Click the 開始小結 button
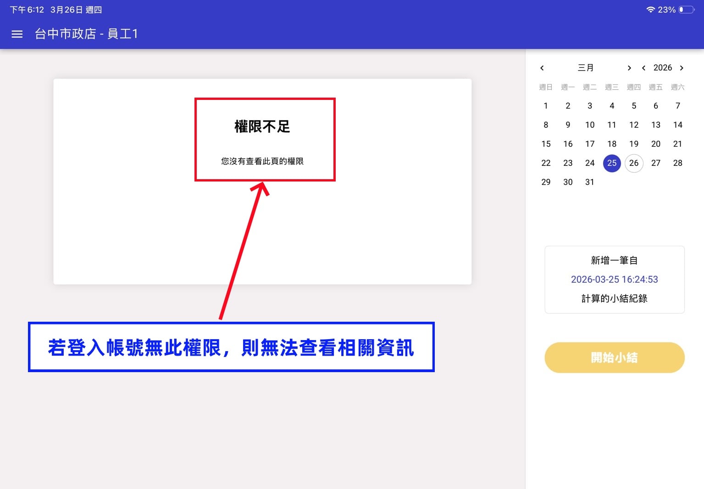The width and height of the screenshot is (704, 489). 615,357
